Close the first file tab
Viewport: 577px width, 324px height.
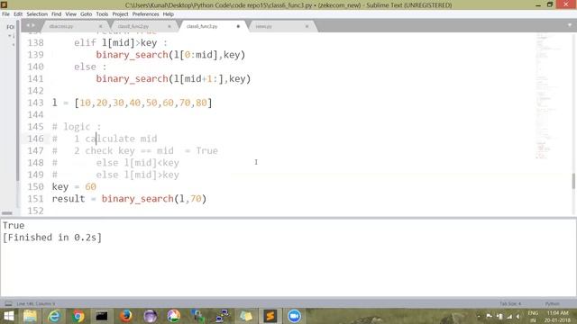point(100,26)
